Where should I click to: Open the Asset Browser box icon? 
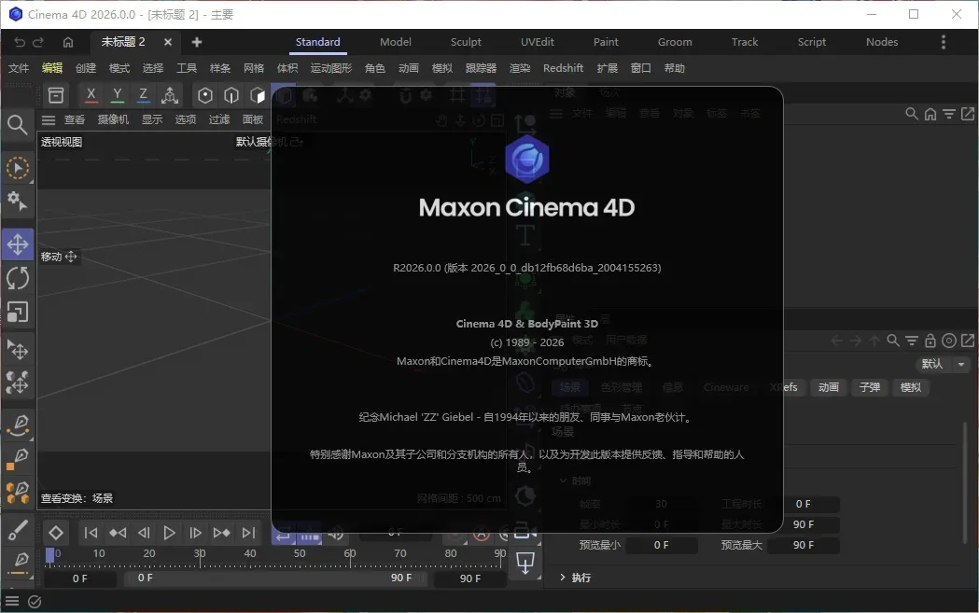[56, 95]
